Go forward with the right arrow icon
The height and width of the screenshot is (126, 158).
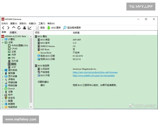click(8, 28)
